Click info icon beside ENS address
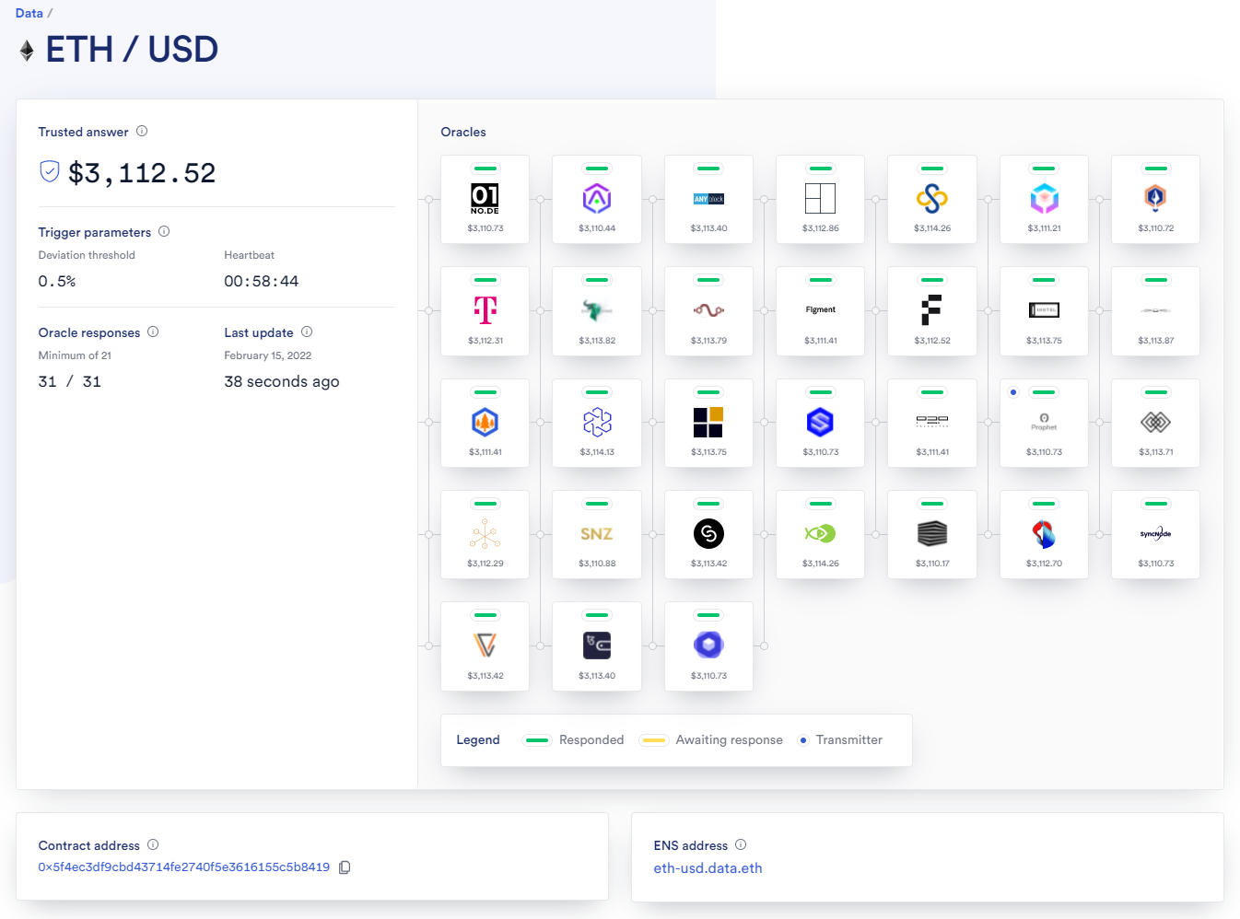This screenshot has height=919, width=1240. [741, 844]
